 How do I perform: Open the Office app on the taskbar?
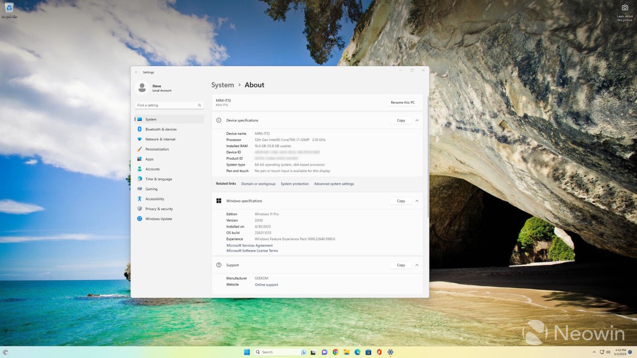[x=379, y=352]
